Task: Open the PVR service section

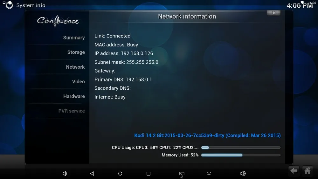Action: pos(72,111)
